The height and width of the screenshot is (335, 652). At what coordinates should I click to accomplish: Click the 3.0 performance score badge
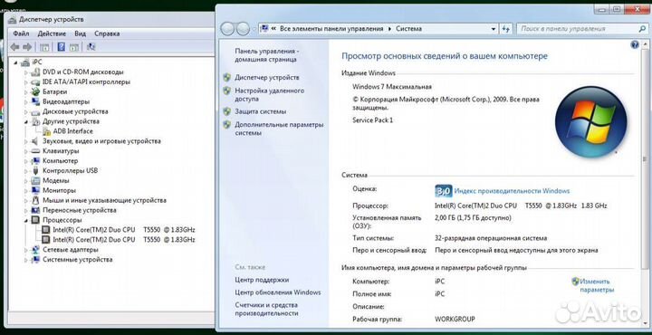[x=443, y=191]
